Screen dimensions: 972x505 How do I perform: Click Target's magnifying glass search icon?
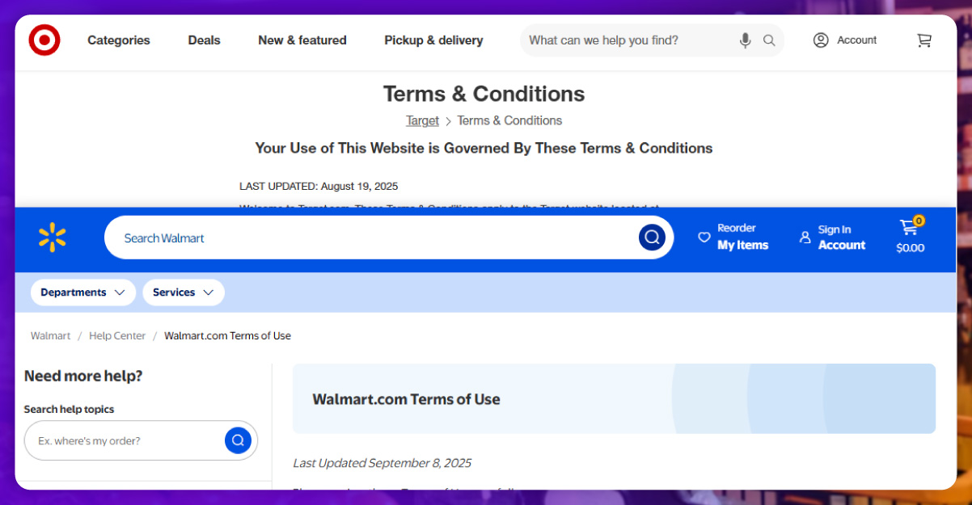[x=769, y=40]
